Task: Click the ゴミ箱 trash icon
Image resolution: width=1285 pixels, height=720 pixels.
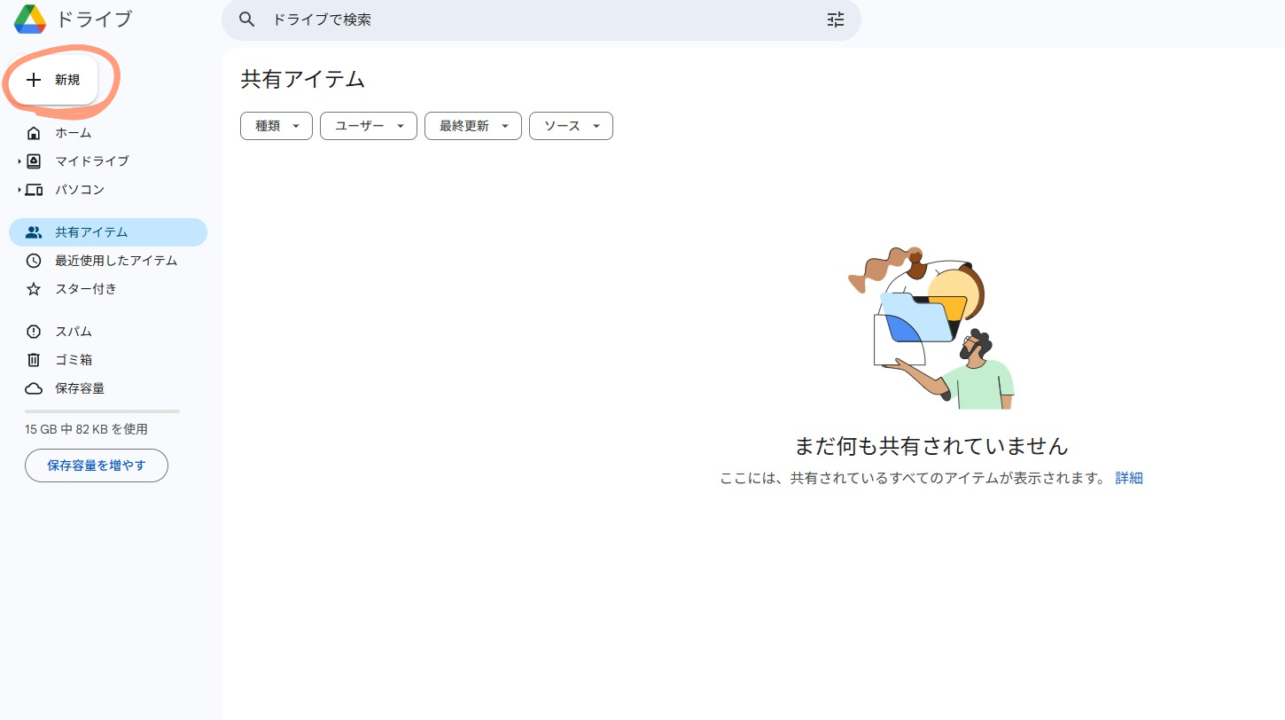Action: [34, 360]
